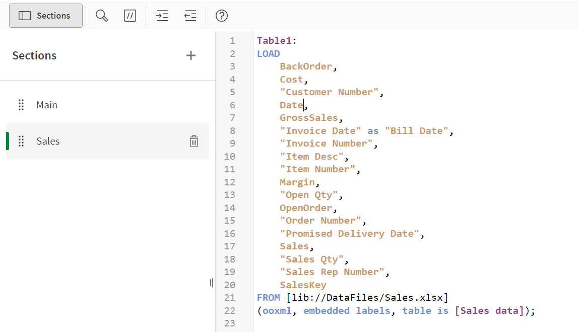
Task: Open the help question mark icon
Action: pos(222,16)
